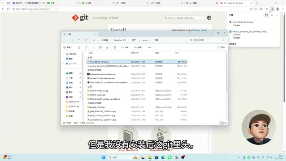Viewport: 286px width, 161px height.
Task: Click 查看更多 in browser Downloads panel
Action: click(233, 44)
